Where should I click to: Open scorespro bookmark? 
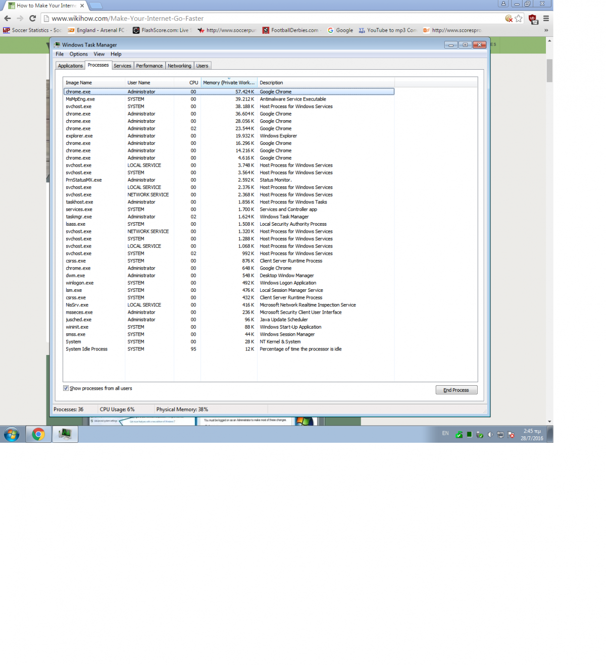(x=452, y=30)
